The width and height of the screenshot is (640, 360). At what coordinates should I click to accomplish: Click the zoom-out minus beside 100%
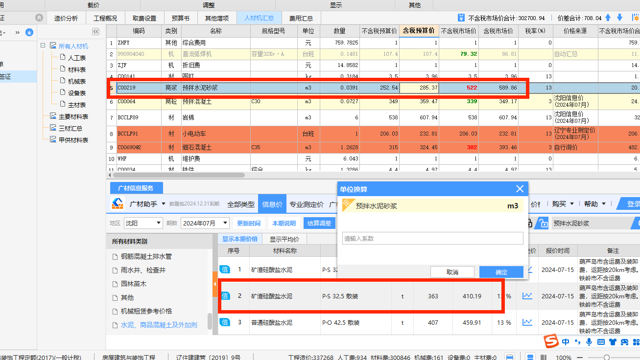(x=581, y=358)
